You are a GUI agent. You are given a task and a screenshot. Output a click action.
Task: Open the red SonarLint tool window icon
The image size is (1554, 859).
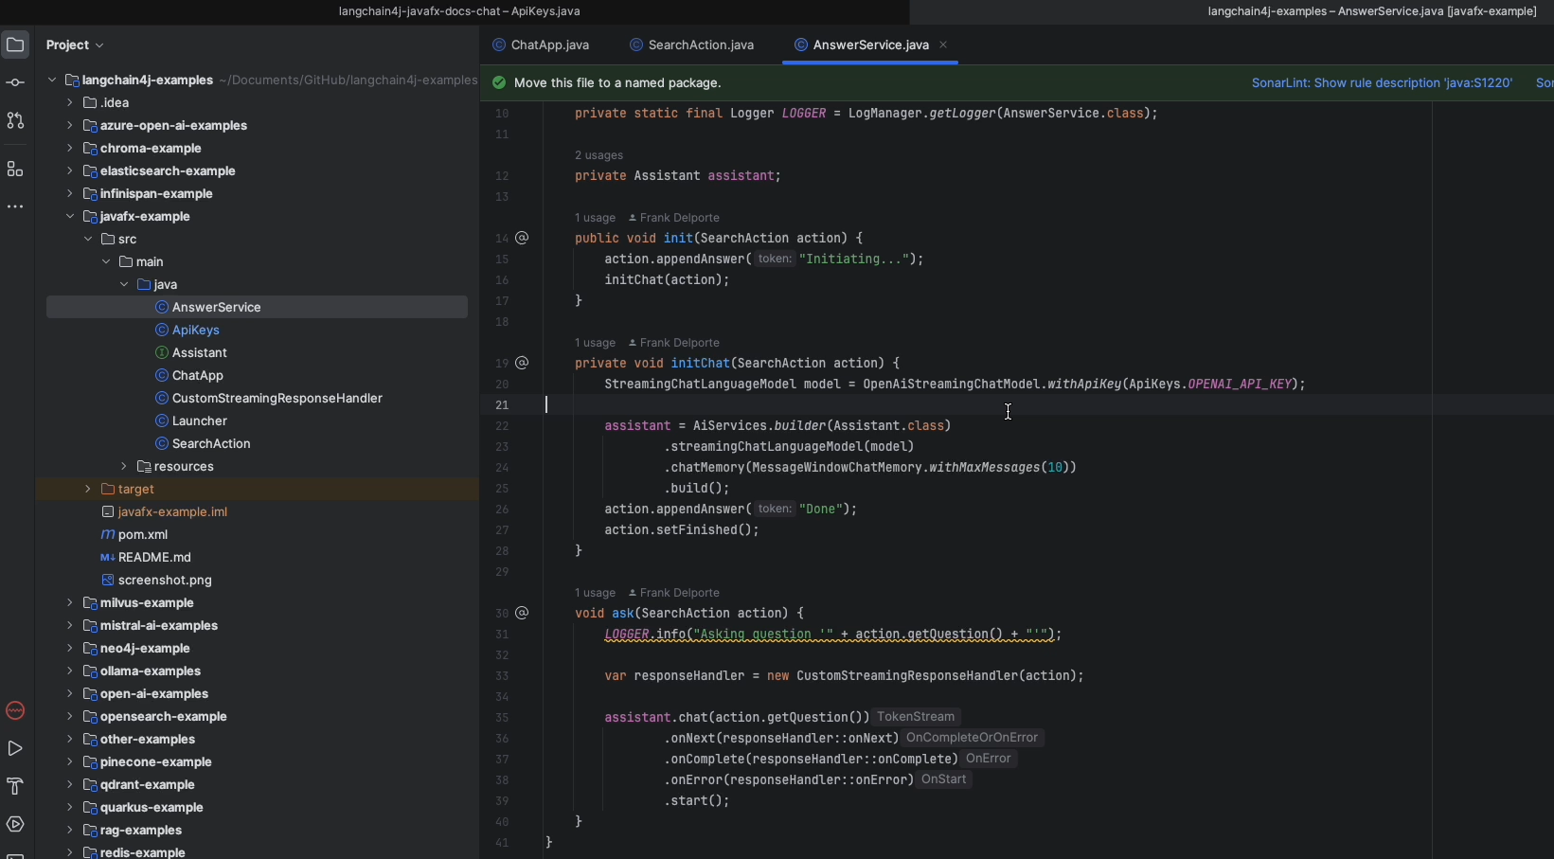coord(15,710)
